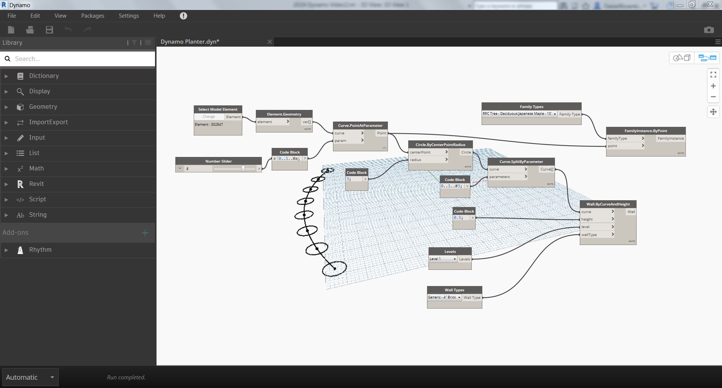Open the Automatic run mode dropdown
This screenshot has height=388, width=722.
point(30,377)
